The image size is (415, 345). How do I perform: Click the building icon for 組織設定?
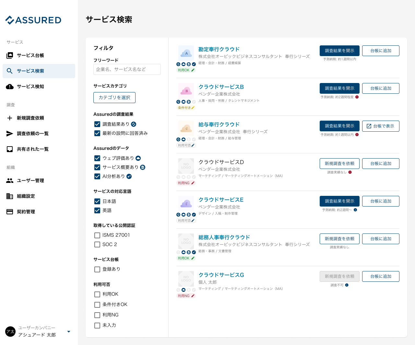coord(10,196)
